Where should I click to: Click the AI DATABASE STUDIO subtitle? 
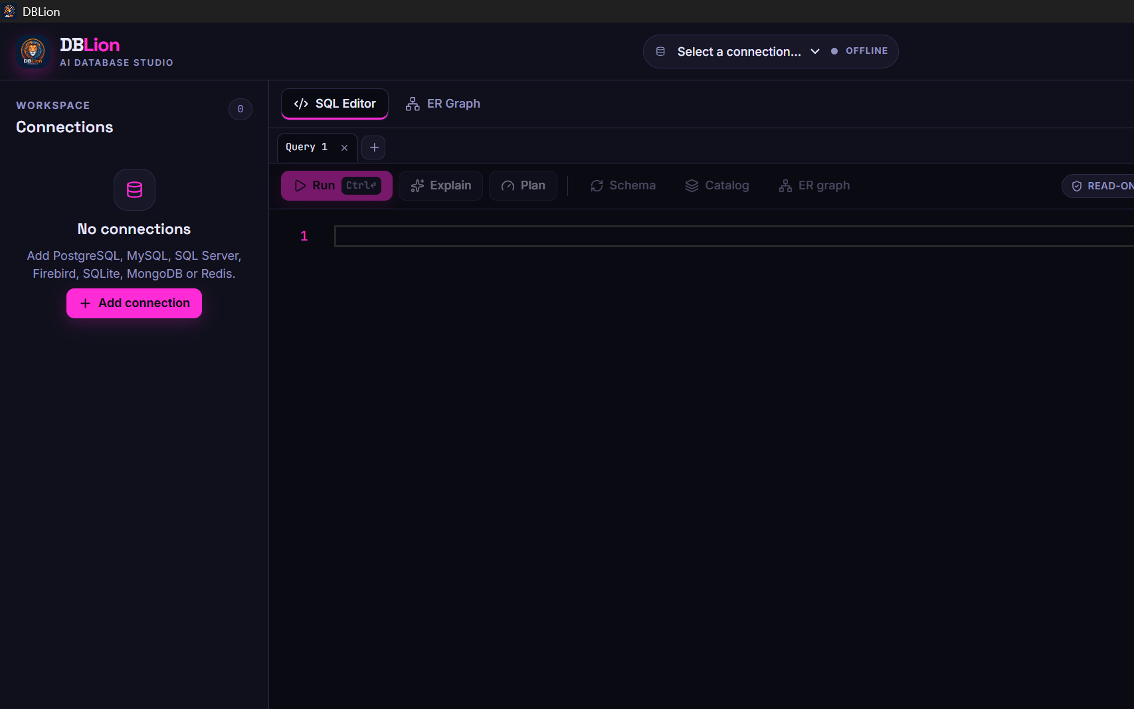pyautogui.click(x=116, y=62)
